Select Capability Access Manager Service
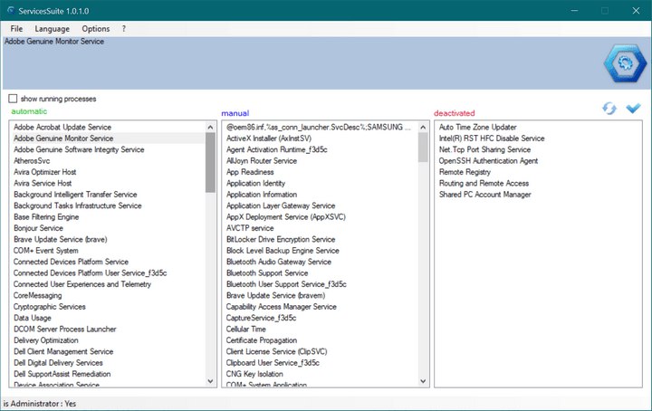Image resolution: width=652 pixels, height=411 pixels. point(281,307)
